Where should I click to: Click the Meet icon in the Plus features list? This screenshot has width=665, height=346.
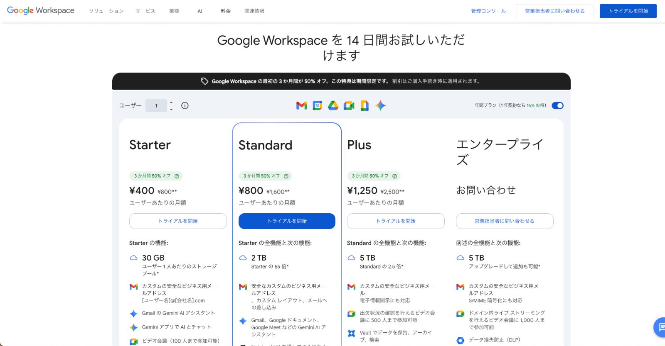pos(351,314)
